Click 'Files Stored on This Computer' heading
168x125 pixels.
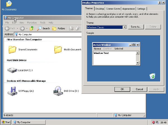click(24, 40)
